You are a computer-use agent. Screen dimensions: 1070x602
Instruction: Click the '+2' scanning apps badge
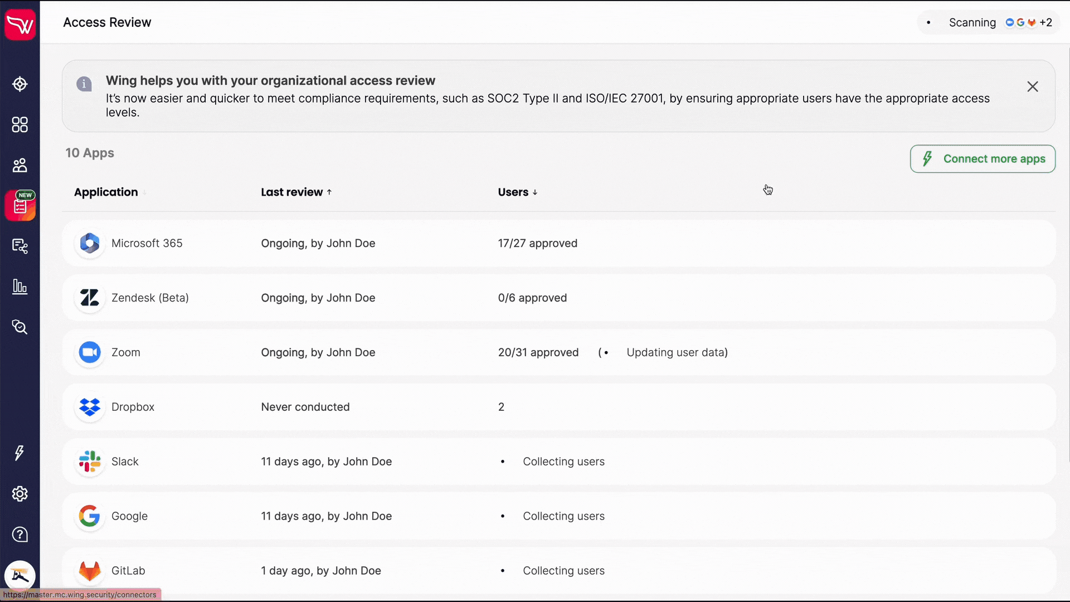(1045, 23)
